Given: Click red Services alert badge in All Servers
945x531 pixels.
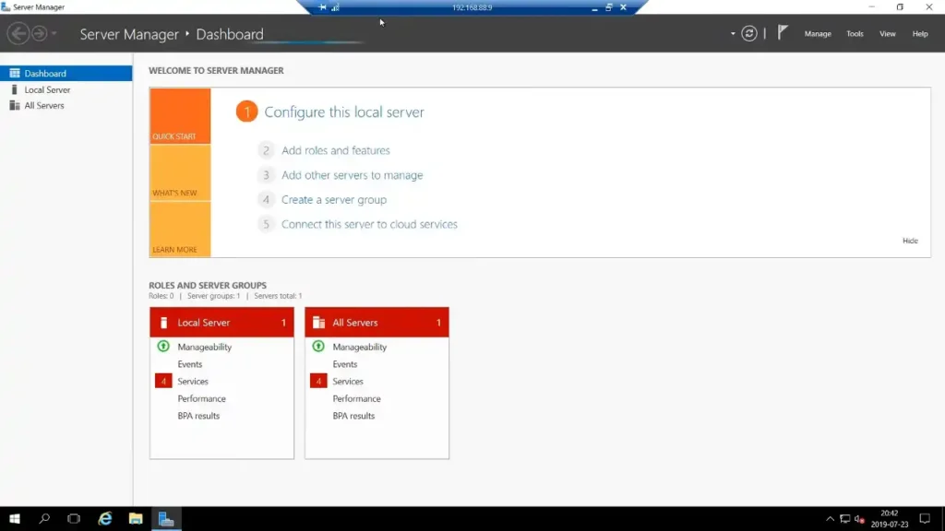Looking at the screenshot, I should pyautogui.click(x=318, y=381).
